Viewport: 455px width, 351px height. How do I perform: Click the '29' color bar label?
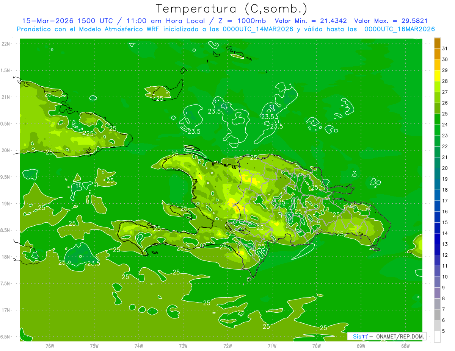(445, 70)
